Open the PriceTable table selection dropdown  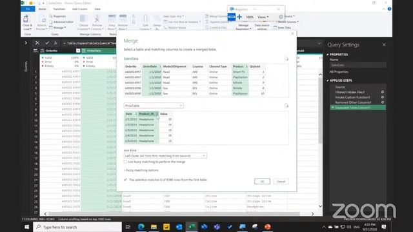click(x=154, y=106)
